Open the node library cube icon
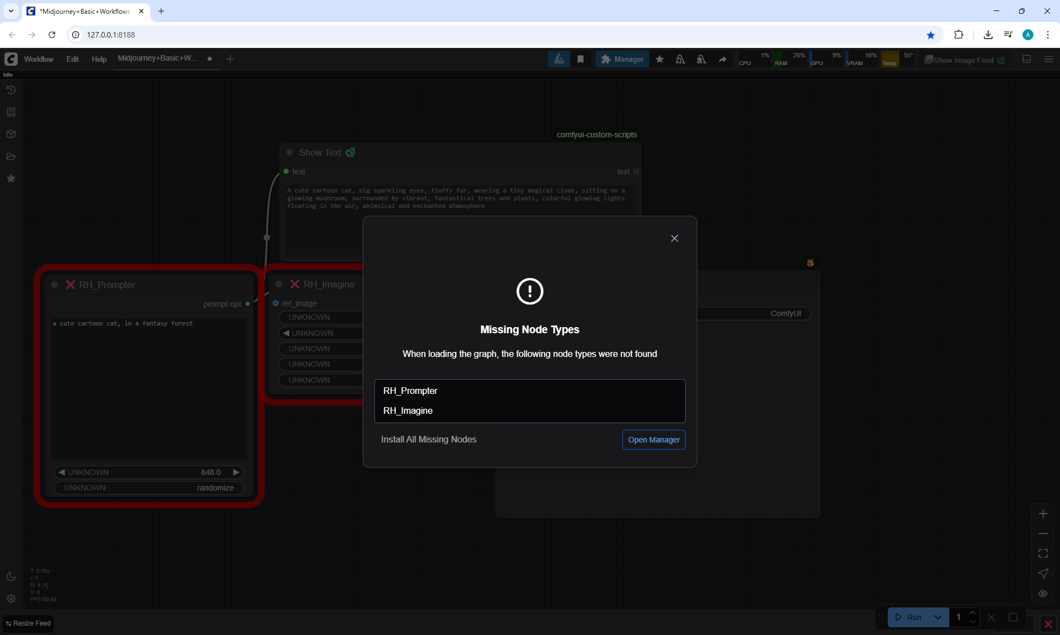Viewport: 1060px width, 635px height. tap(11, 134)
